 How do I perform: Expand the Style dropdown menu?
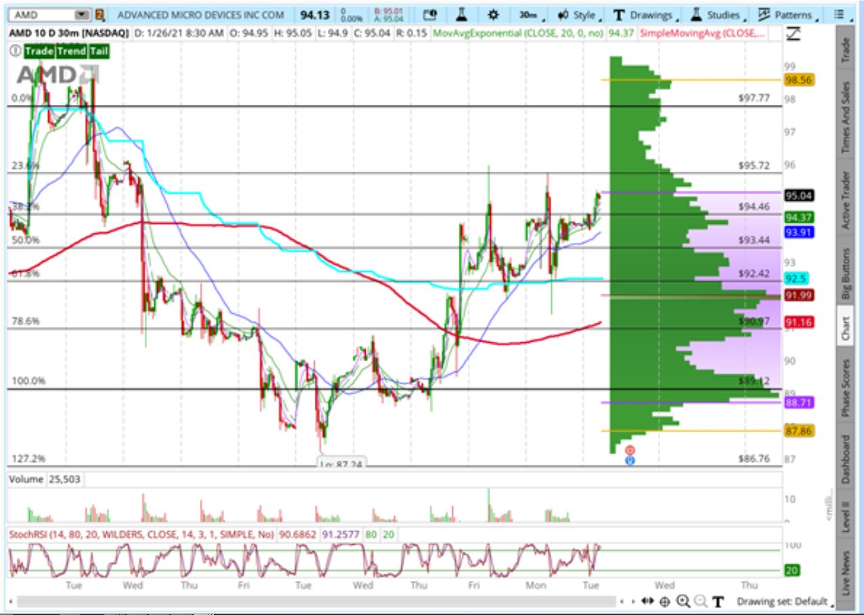tap(579, 15)
